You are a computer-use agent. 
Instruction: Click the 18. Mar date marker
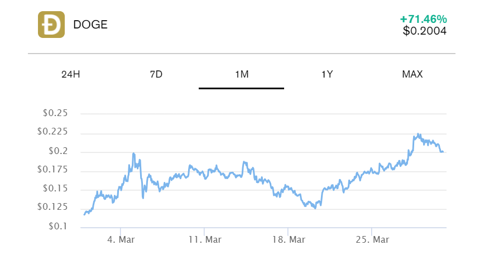[288, 239]
